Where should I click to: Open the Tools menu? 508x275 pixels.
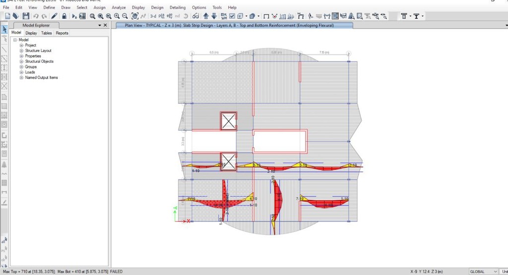pyautogui.click(x=217, y=7)
